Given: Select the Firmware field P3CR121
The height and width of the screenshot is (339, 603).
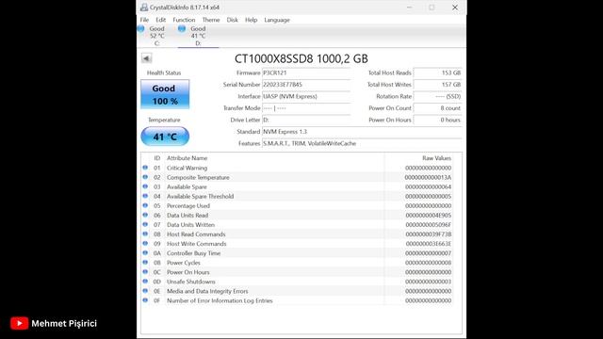Looking at the screenshot, I should pyautogui.click(x=306, y=73).
